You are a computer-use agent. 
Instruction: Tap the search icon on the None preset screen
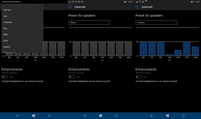tap(116, 116)
